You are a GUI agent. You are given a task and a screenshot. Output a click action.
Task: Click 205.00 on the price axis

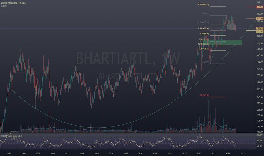(x=260, y=110)
